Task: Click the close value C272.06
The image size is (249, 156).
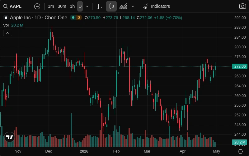Action: 144,18
